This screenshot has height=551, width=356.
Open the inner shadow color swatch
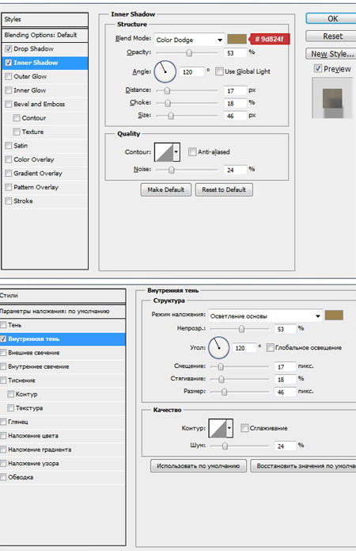(237, 39)
